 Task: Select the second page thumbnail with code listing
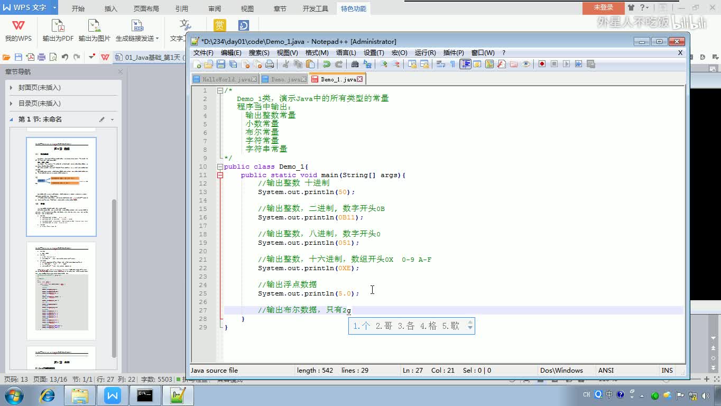[x=61, y=291]
